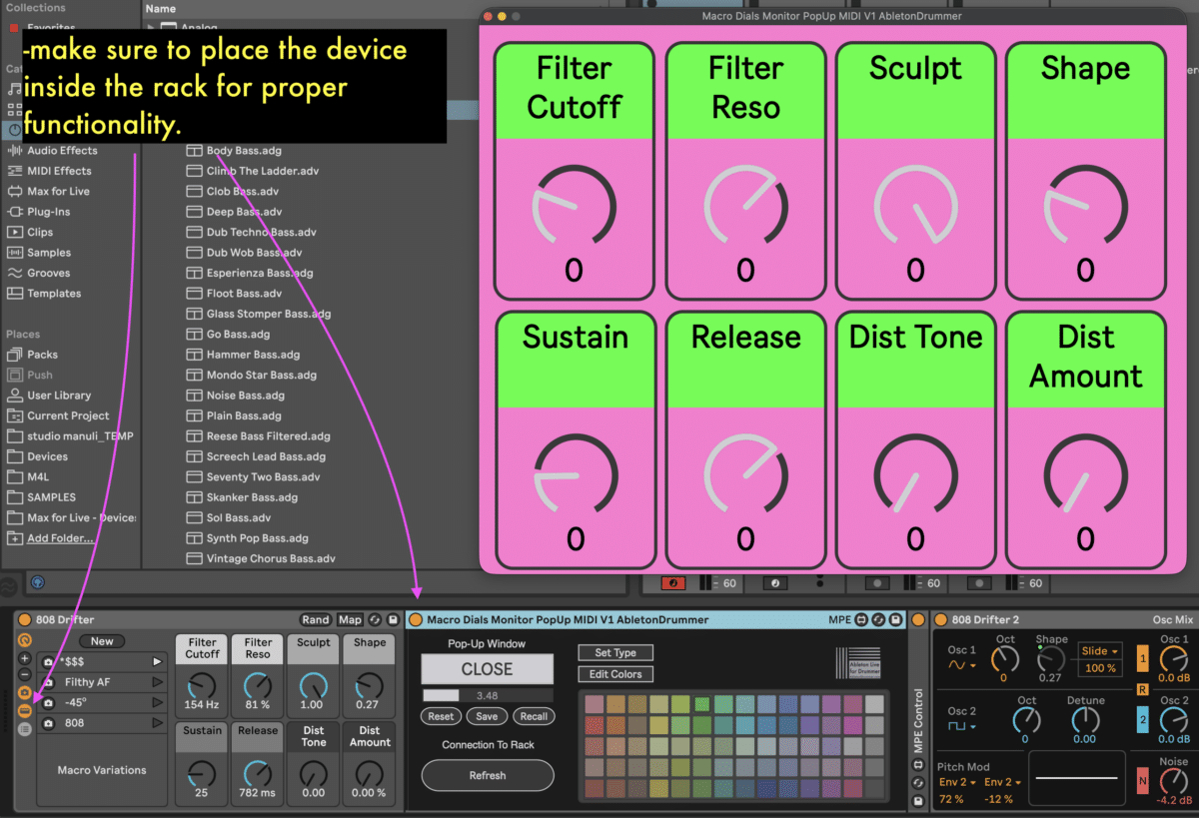Remove a macro with the minus icon
Viewport: 1199px width, 818px height.
click(25, 676)
